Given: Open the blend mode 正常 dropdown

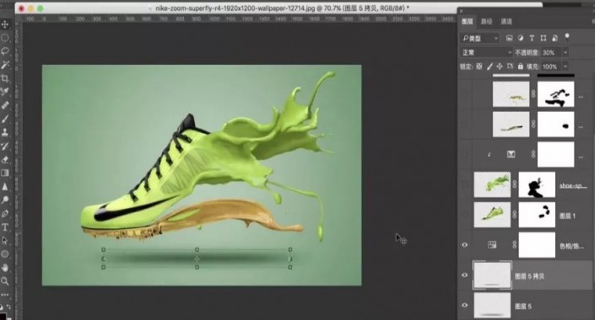Looking at the screenshot, I should coord(486,52).
